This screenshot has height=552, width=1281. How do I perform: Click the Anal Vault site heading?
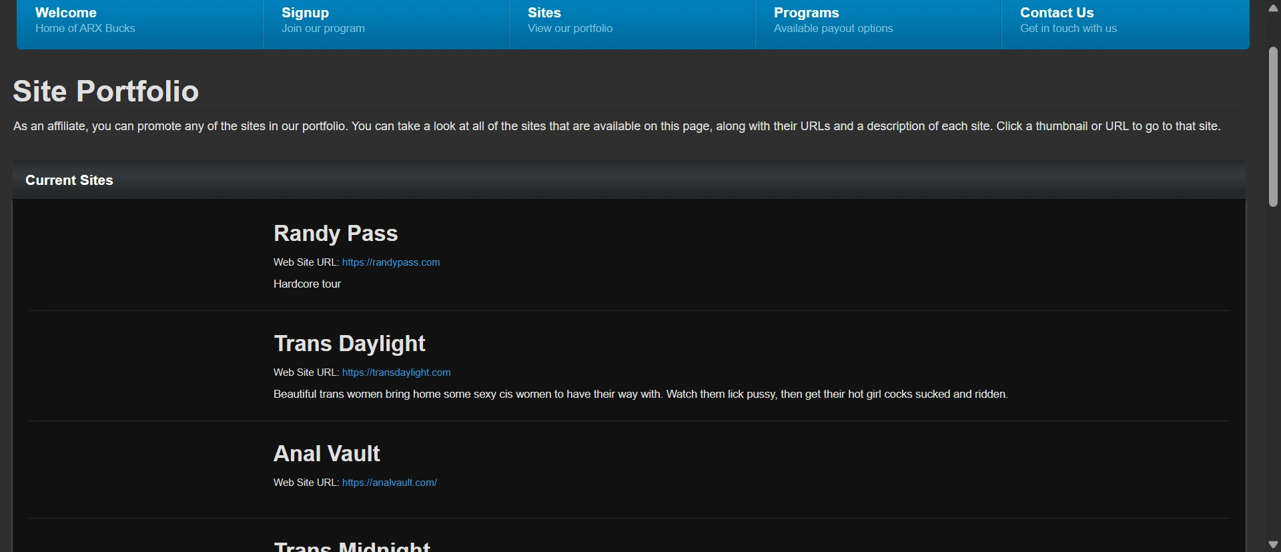coord(327,454)
